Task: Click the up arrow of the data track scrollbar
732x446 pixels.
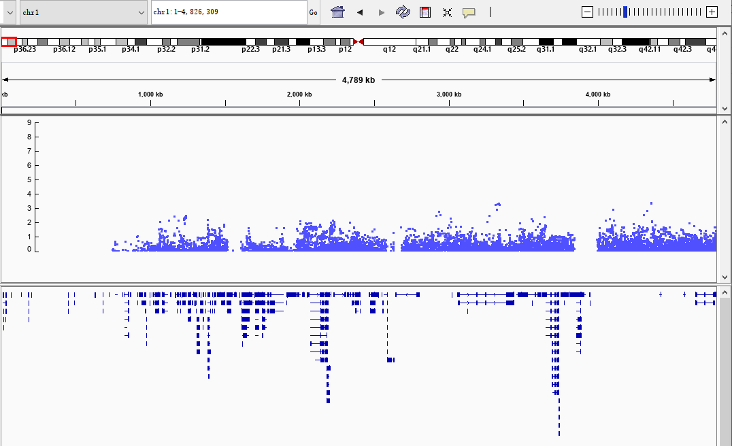Action: pyautogui.click(x=725, y=122)
